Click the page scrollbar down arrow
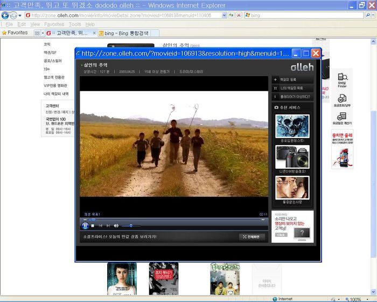377x302 pixels. [x=373, y=292]
